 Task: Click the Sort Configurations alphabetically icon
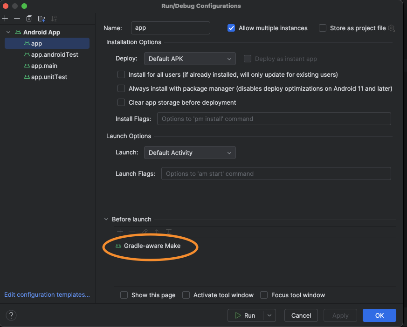click(x=54, y=19)
